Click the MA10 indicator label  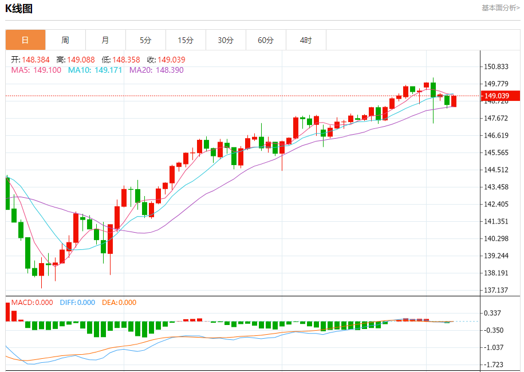(94, 70)
